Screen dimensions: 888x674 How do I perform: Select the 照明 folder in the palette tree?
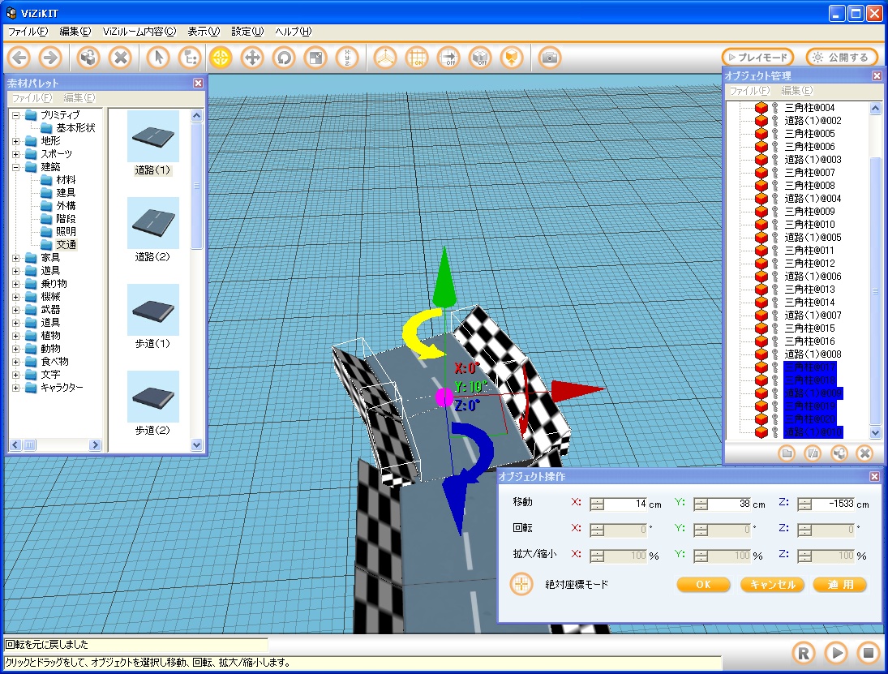(66, 232)
